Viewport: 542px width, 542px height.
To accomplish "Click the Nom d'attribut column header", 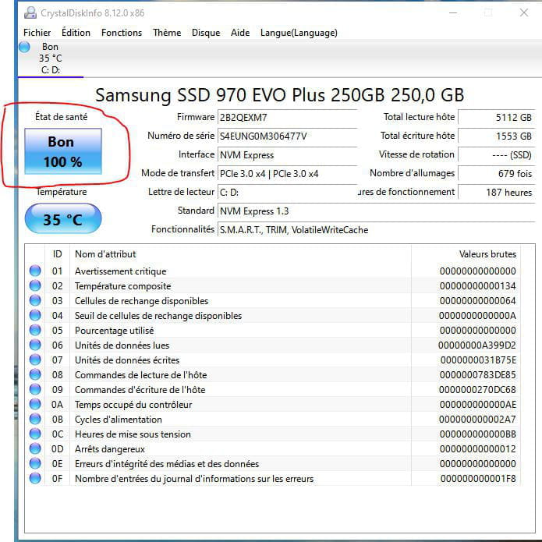I will [240, 254].
